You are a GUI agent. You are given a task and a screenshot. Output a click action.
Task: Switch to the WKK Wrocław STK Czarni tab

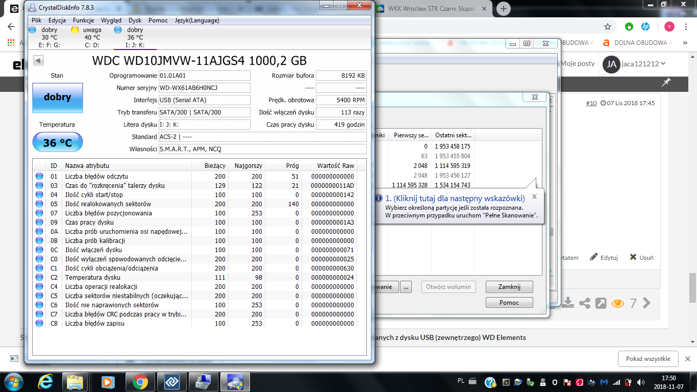432,9
